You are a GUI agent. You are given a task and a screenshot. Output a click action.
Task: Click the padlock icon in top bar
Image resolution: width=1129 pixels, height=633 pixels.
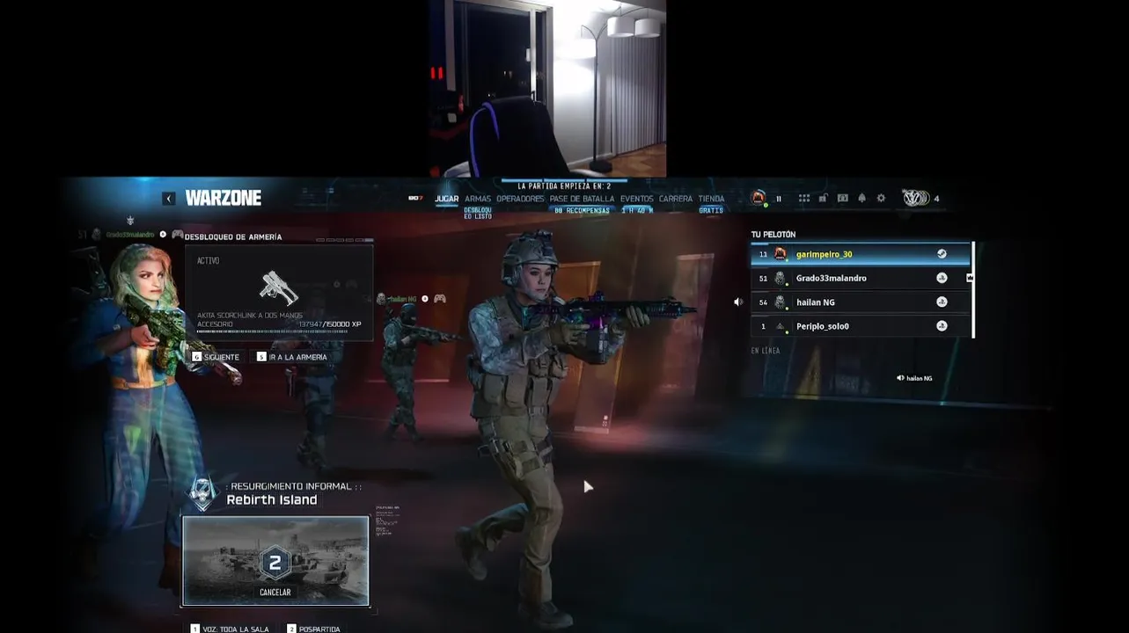823,199
